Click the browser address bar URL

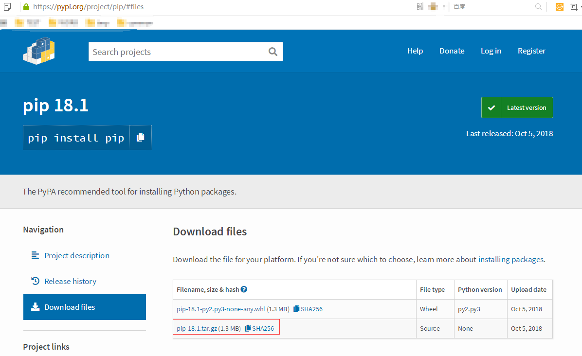pos(89,7)
